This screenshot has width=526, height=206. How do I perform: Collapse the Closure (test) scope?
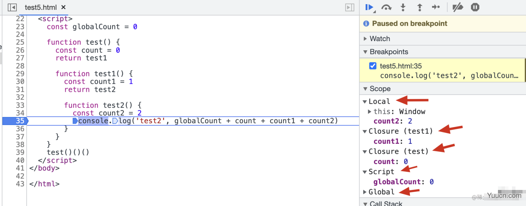365,152
